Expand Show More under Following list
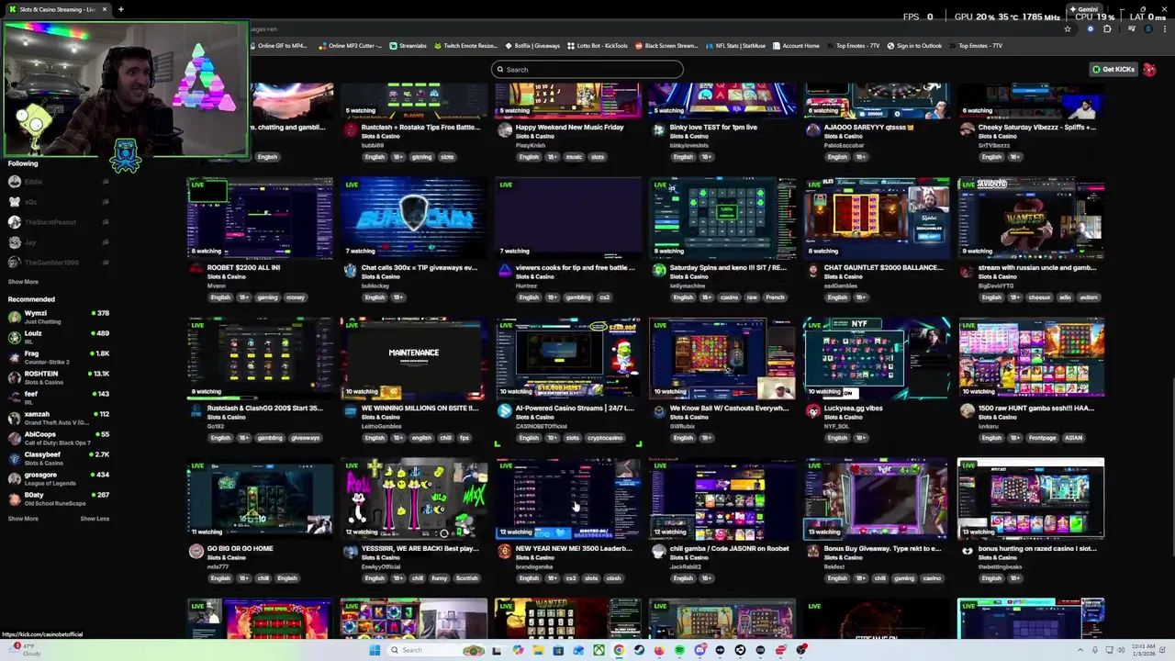Image resolution: width=1175 pixels, height=661 pixels. 23,282
